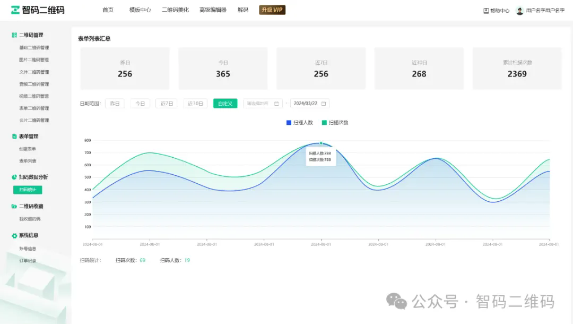Go to 二维码美化 in top navigation

(175, 10)
